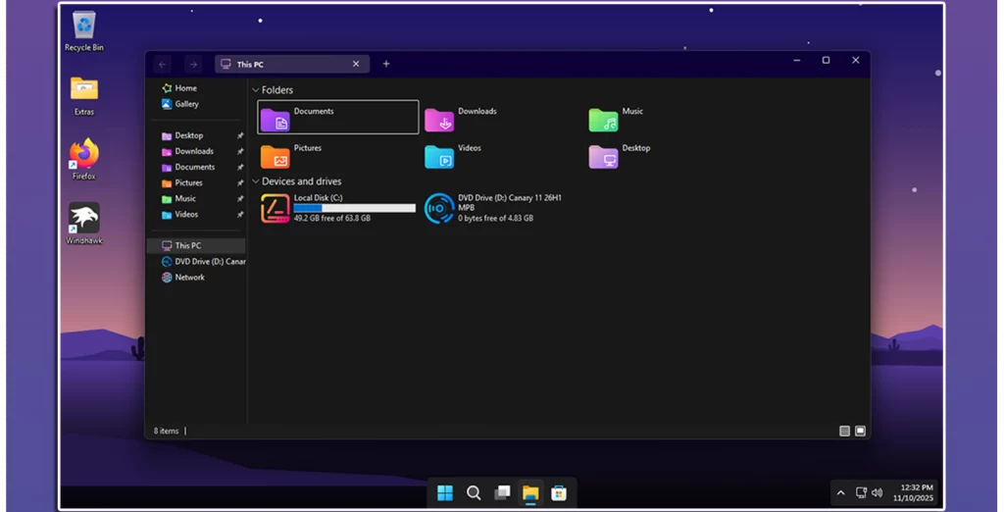
Task: Add a new File Explorer tab
Action: pos(386,64)
